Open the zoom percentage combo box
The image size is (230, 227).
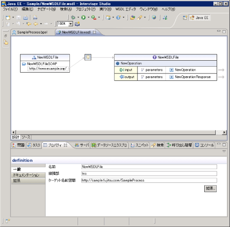click(x=70, y=24)
